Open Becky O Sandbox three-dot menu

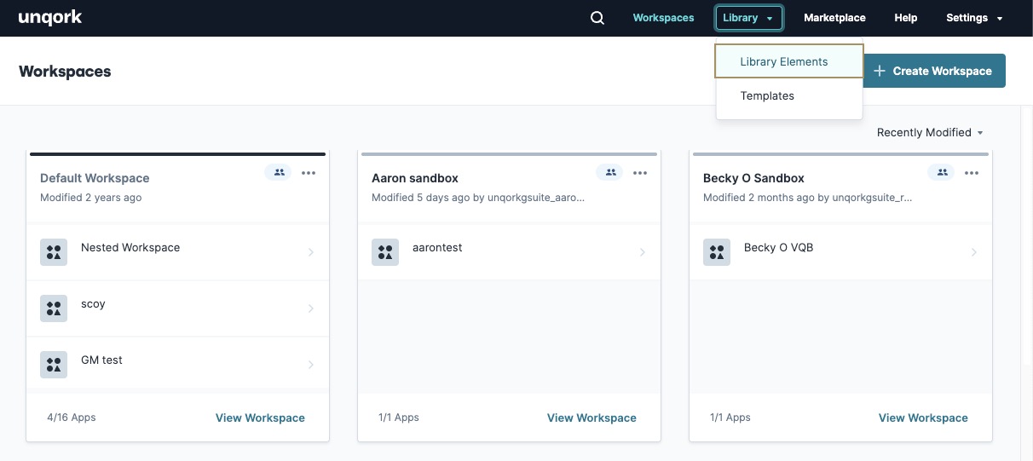972,173
